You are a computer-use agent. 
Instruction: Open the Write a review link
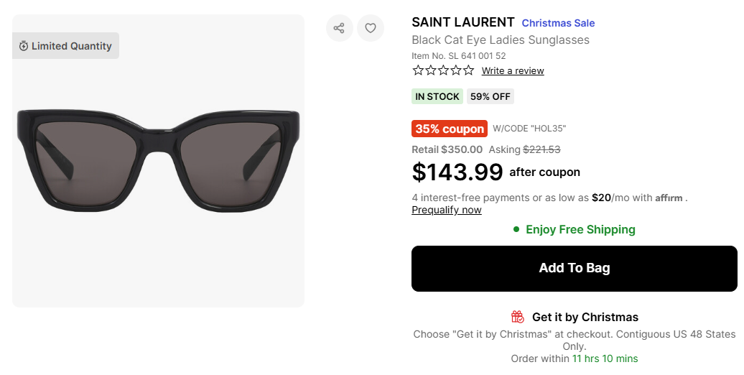click(x=513, y=70)
